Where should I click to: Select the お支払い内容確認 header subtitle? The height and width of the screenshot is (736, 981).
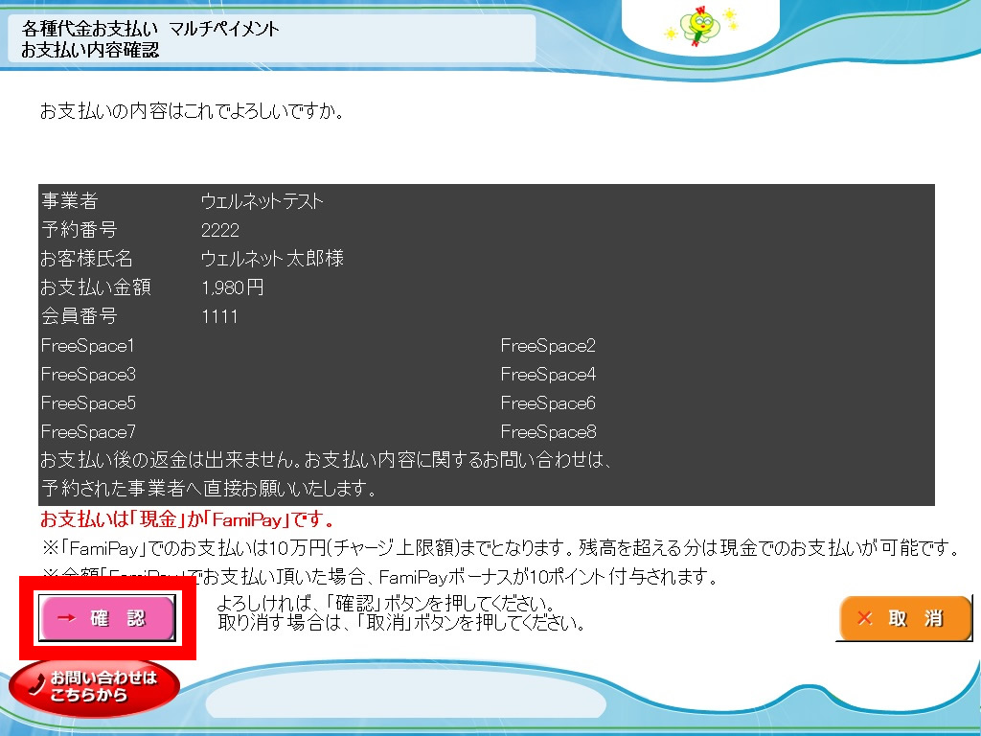90,50
